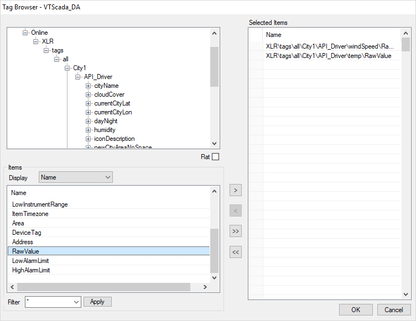Collapse the API_Driver tree node
Image resolution: width=416 pixels, height=321 pixels.
click(x=78, y=77)
